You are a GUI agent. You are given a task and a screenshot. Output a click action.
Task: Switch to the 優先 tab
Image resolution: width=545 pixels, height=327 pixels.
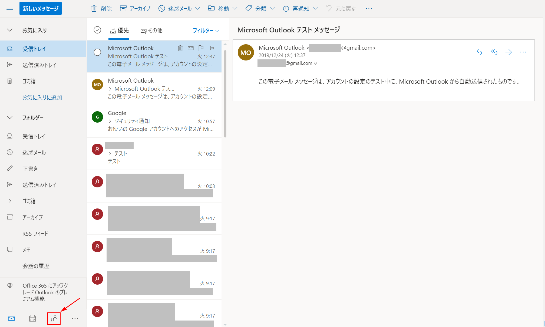120,31
